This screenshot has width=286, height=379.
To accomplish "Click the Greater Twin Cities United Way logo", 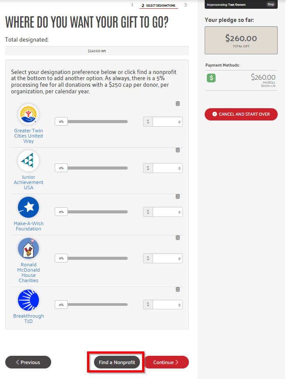I will 28,115.
